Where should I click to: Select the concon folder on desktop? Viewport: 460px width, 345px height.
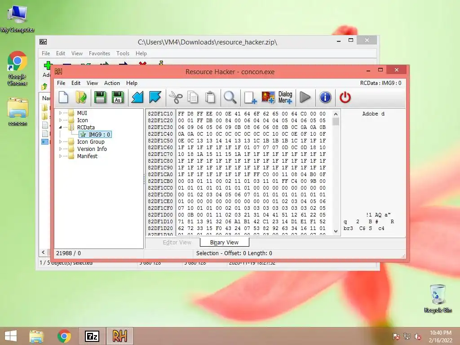(18, 112)
